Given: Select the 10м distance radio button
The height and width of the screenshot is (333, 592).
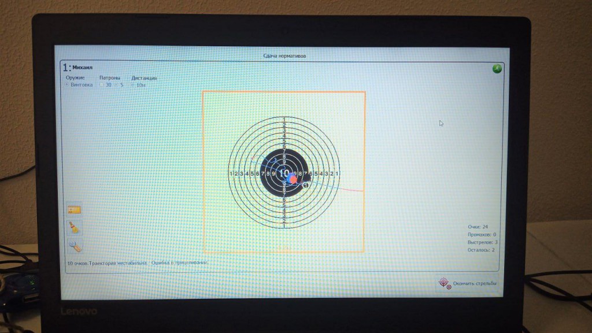Looking at the screenshot, I should 132,86.
